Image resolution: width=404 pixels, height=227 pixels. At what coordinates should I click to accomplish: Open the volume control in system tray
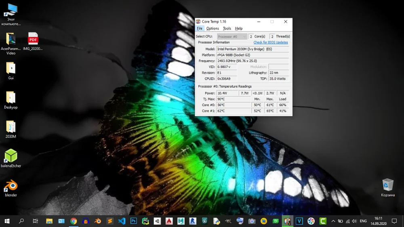click(x=354, y=221)
